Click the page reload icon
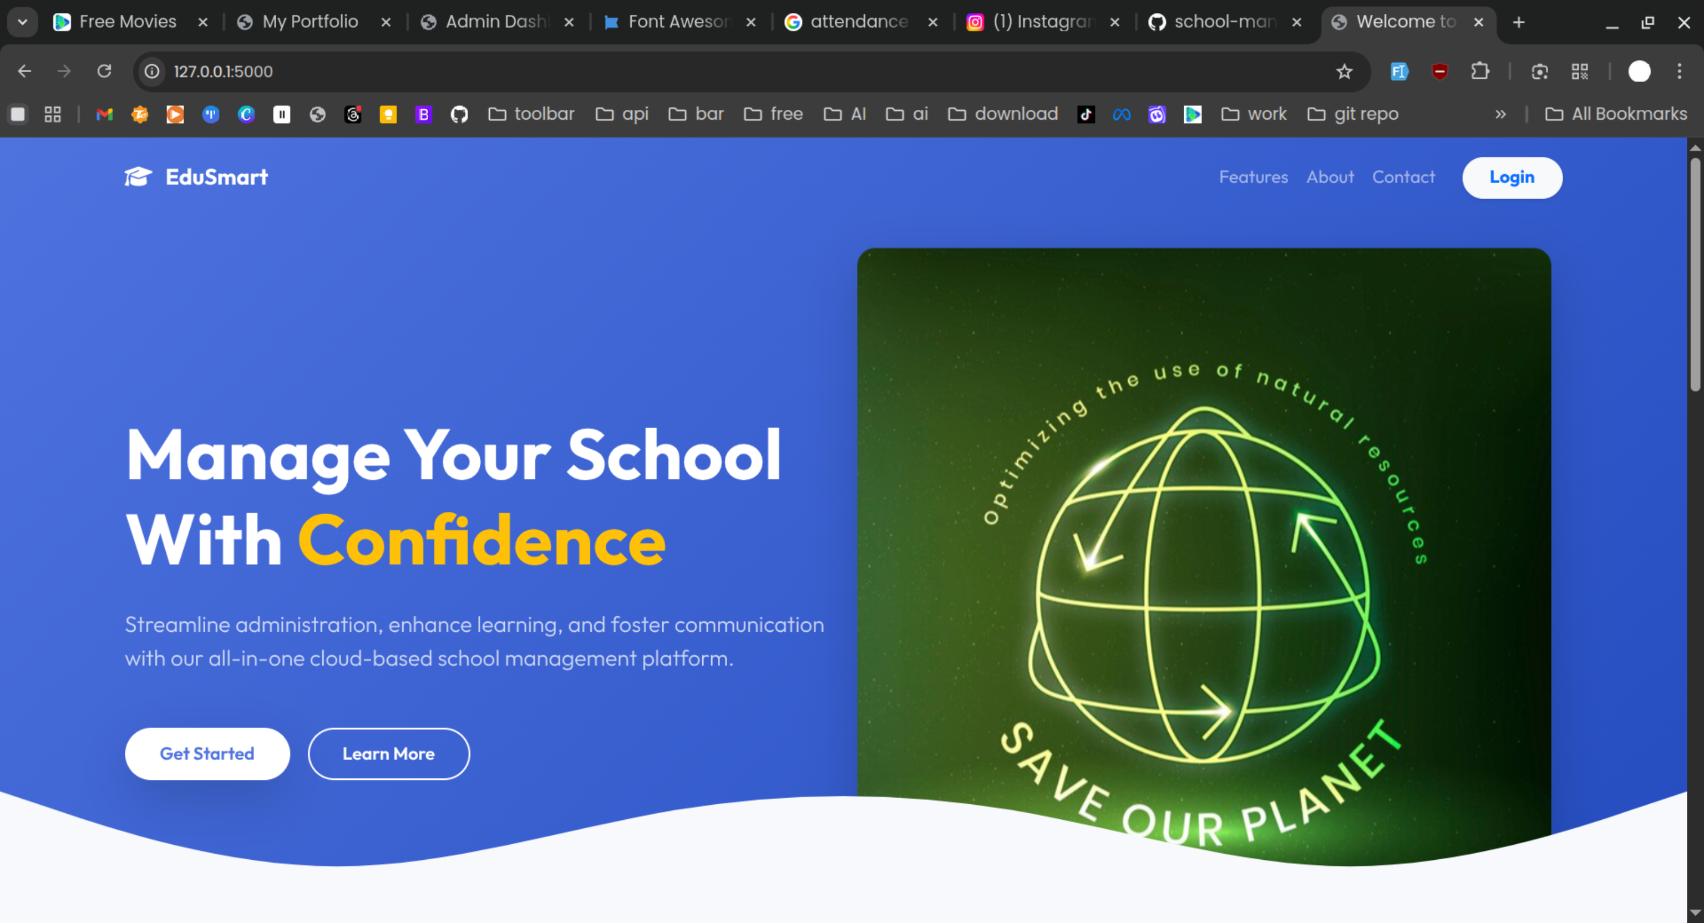This screenshot has height=923, width=1704. click(x=104, y=72)
